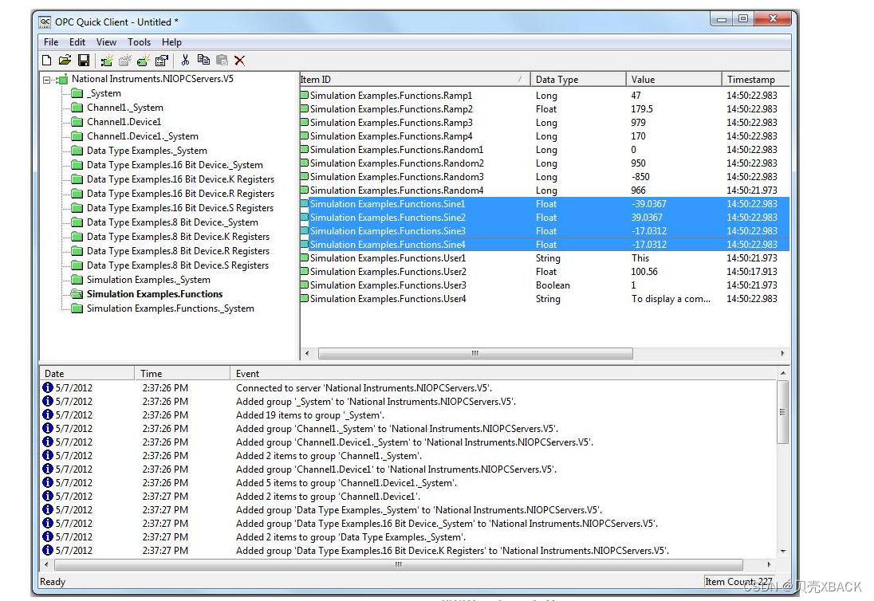This screenshot has width=874, height=601.
Task: Click the info icon of 'Added 19 items' event
Action: click(x=48, y=415)
